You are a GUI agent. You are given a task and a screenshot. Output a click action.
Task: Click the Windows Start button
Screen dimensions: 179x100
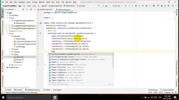[3, 97]
